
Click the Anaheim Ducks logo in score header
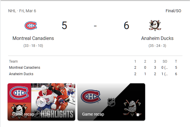coord(155,26)
